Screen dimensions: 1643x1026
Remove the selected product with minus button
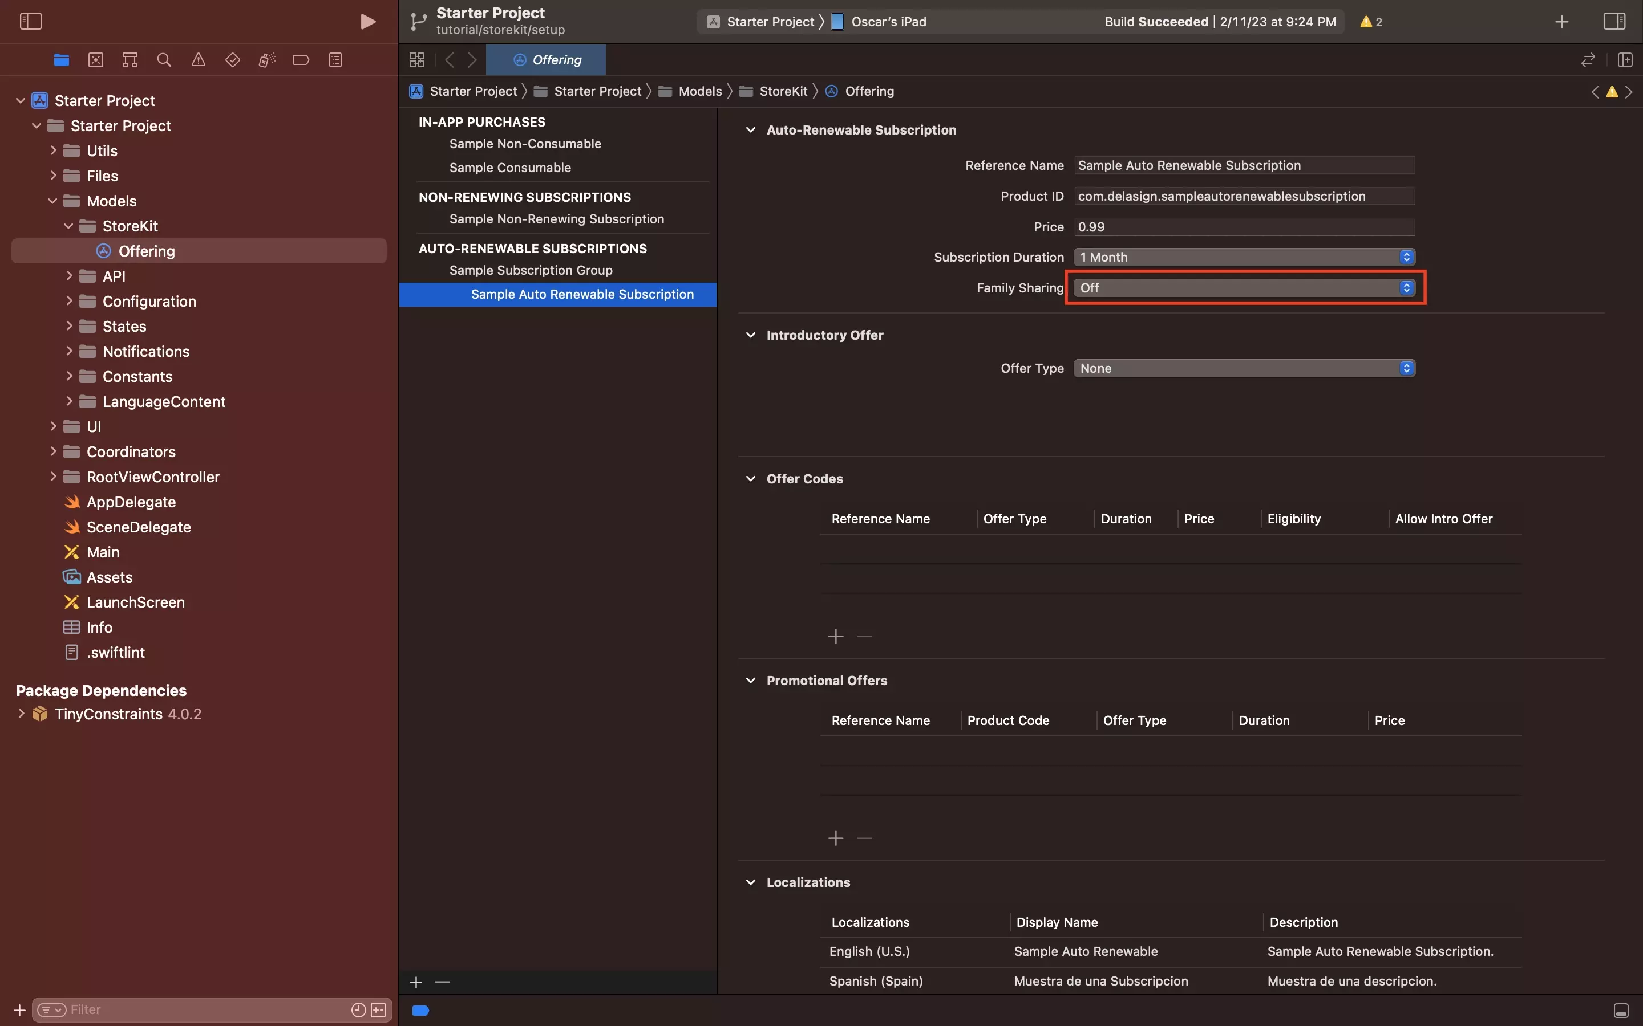click(x=442, y=982)
